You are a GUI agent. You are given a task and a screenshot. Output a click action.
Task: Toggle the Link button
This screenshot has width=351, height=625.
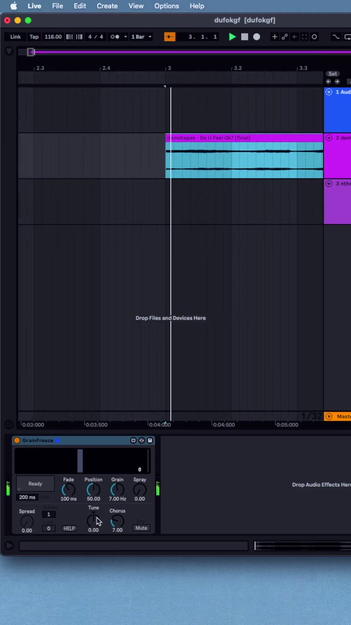point(16,37)
